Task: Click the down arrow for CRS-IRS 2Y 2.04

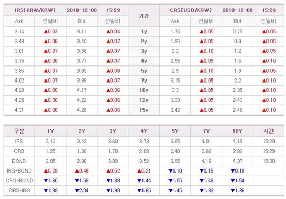Action: [77, 191]
